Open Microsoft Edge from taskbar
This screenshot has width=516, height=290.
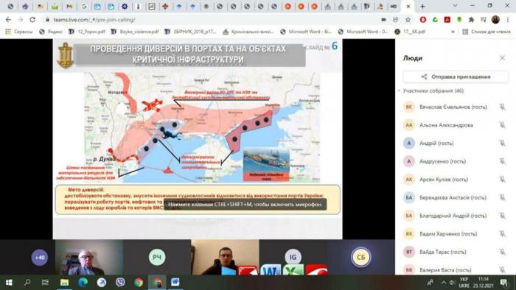coord(83,283)
